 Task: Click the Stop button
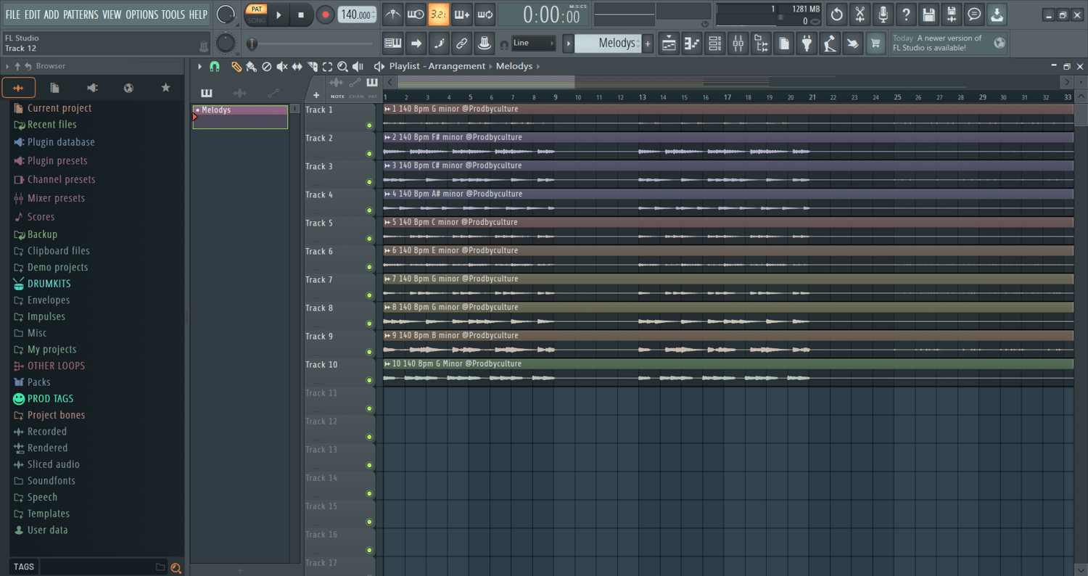point(301,15)
